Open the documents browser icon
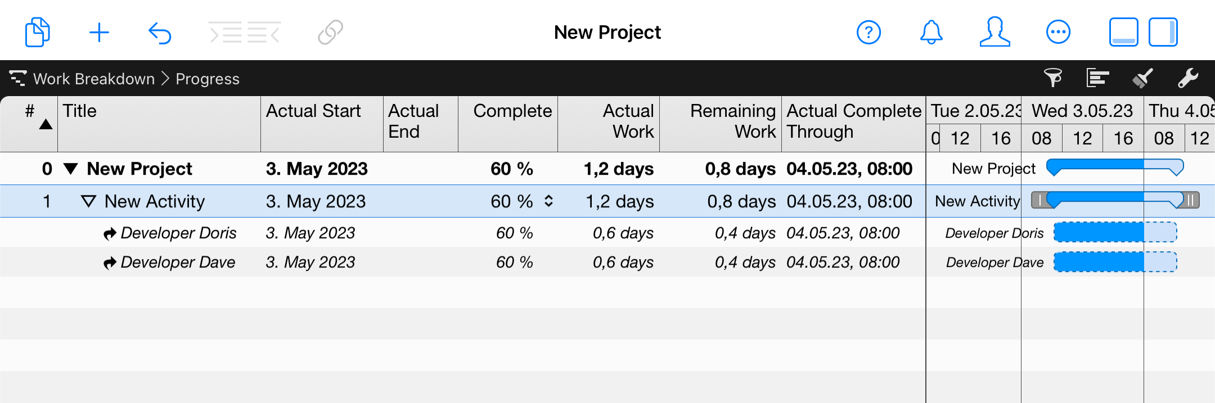 tap(37, 32)
